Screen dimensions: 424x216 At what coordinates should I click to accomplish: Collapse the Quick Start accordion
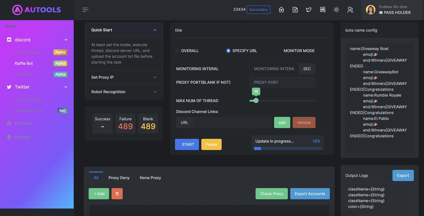(x=124, y=30)
